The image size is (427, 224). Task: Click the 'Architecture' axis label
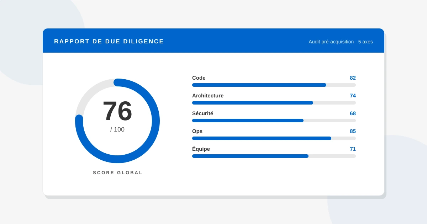[x=208, y=96]
